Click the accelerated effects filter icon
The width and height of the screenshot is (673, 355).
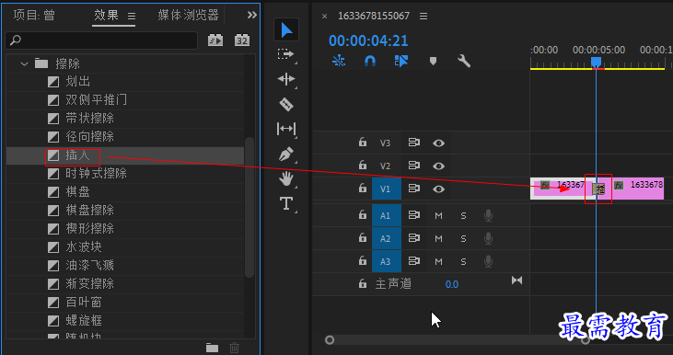215,40
